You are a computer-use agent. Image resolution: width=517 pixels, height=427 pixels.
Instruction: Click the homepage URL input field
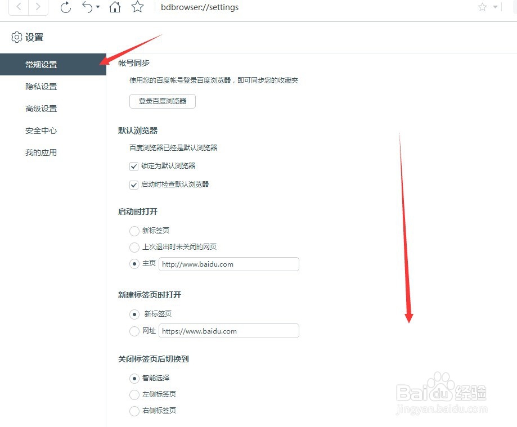(x=228, y=264)
